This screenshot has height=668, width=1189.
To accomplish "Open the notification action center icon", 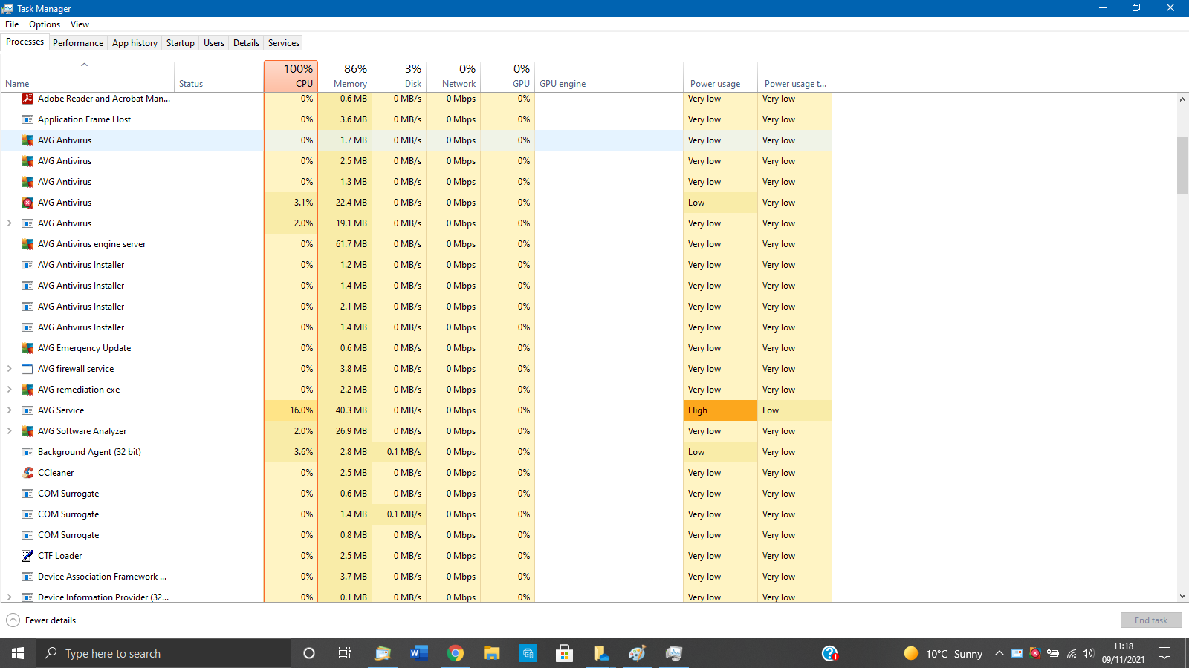I will click(x=1164, y=653).
